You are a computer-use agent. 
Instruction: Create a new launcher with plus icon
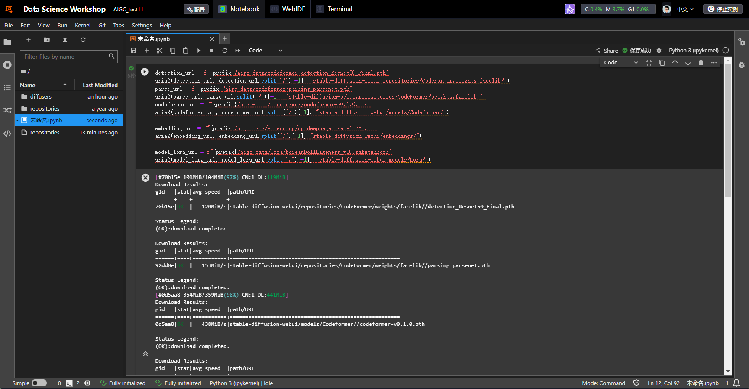tap(29, 40)
